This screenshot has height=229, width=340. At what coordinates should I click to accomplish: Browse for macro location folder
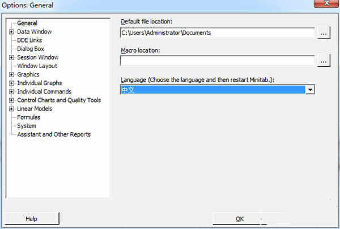point(324,61)
